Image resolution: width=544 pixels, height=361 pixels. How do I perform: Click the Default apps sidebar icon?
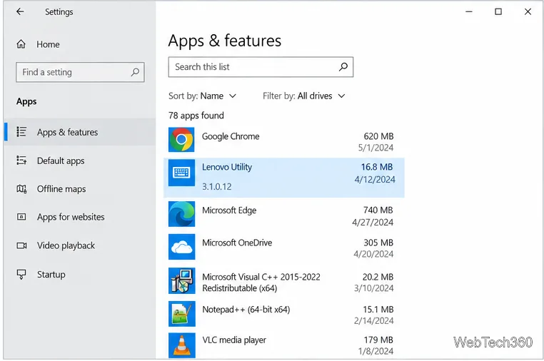pyautogui.click(x=21, y=161)
